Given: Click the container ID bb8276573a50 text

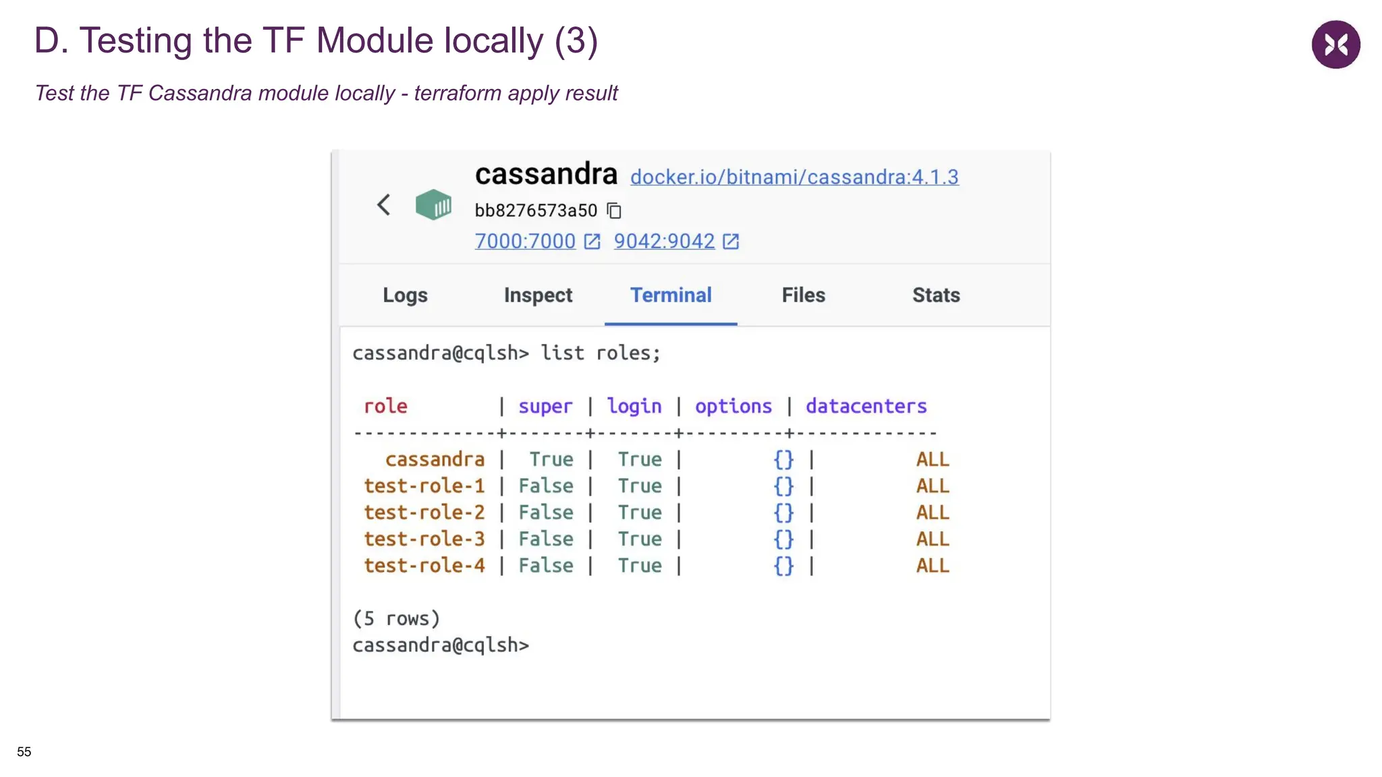Looking at the screenshot, I should (x=536, y=210).
